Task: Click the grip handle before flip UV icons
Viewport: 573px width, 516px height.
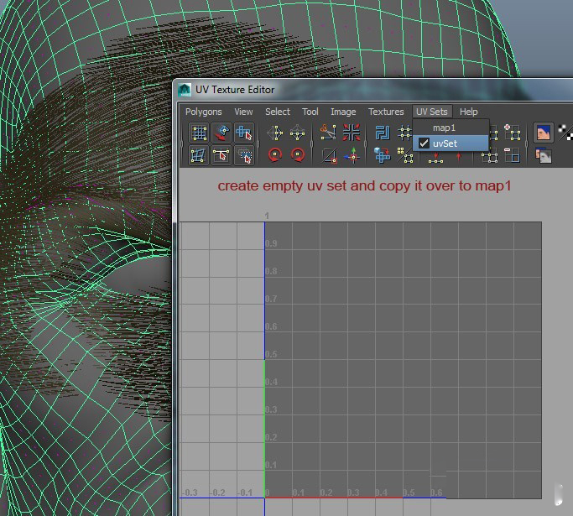Action: tap(258, 144)
